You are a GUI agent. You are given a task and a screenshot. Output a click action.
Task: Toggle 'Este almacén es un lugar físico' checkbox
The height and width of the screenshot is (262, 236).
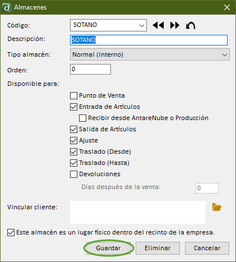11,233
